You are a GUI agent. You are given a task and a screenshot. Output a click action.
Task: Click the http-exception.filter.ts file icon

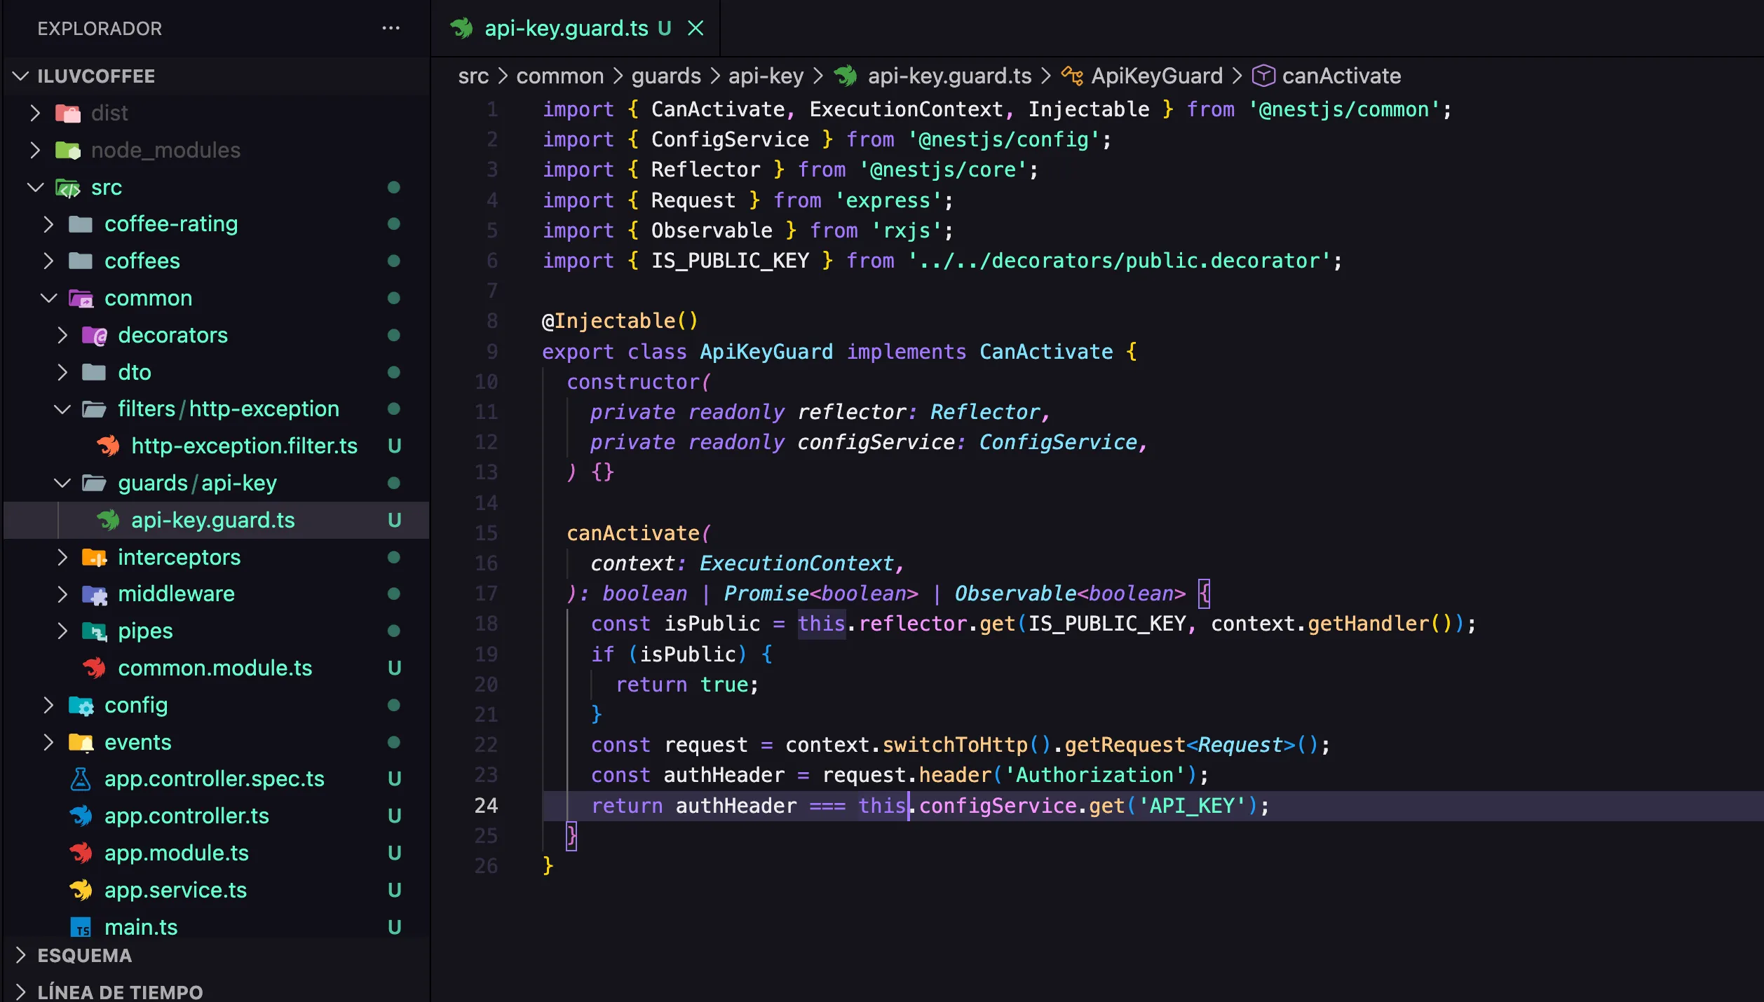[x=108, y=446]
